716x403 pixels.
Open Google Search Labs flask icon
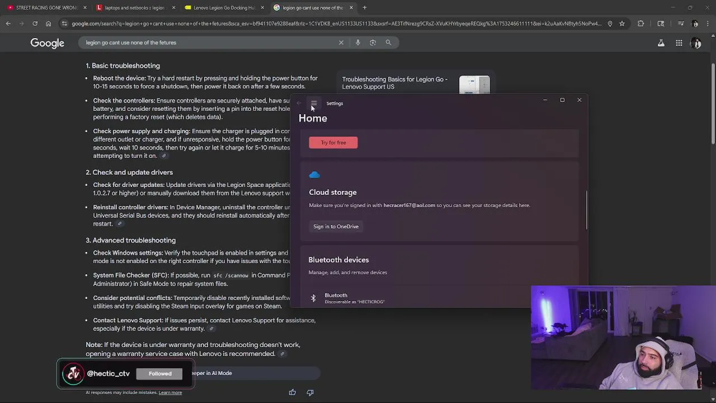[x=661, y=43]
